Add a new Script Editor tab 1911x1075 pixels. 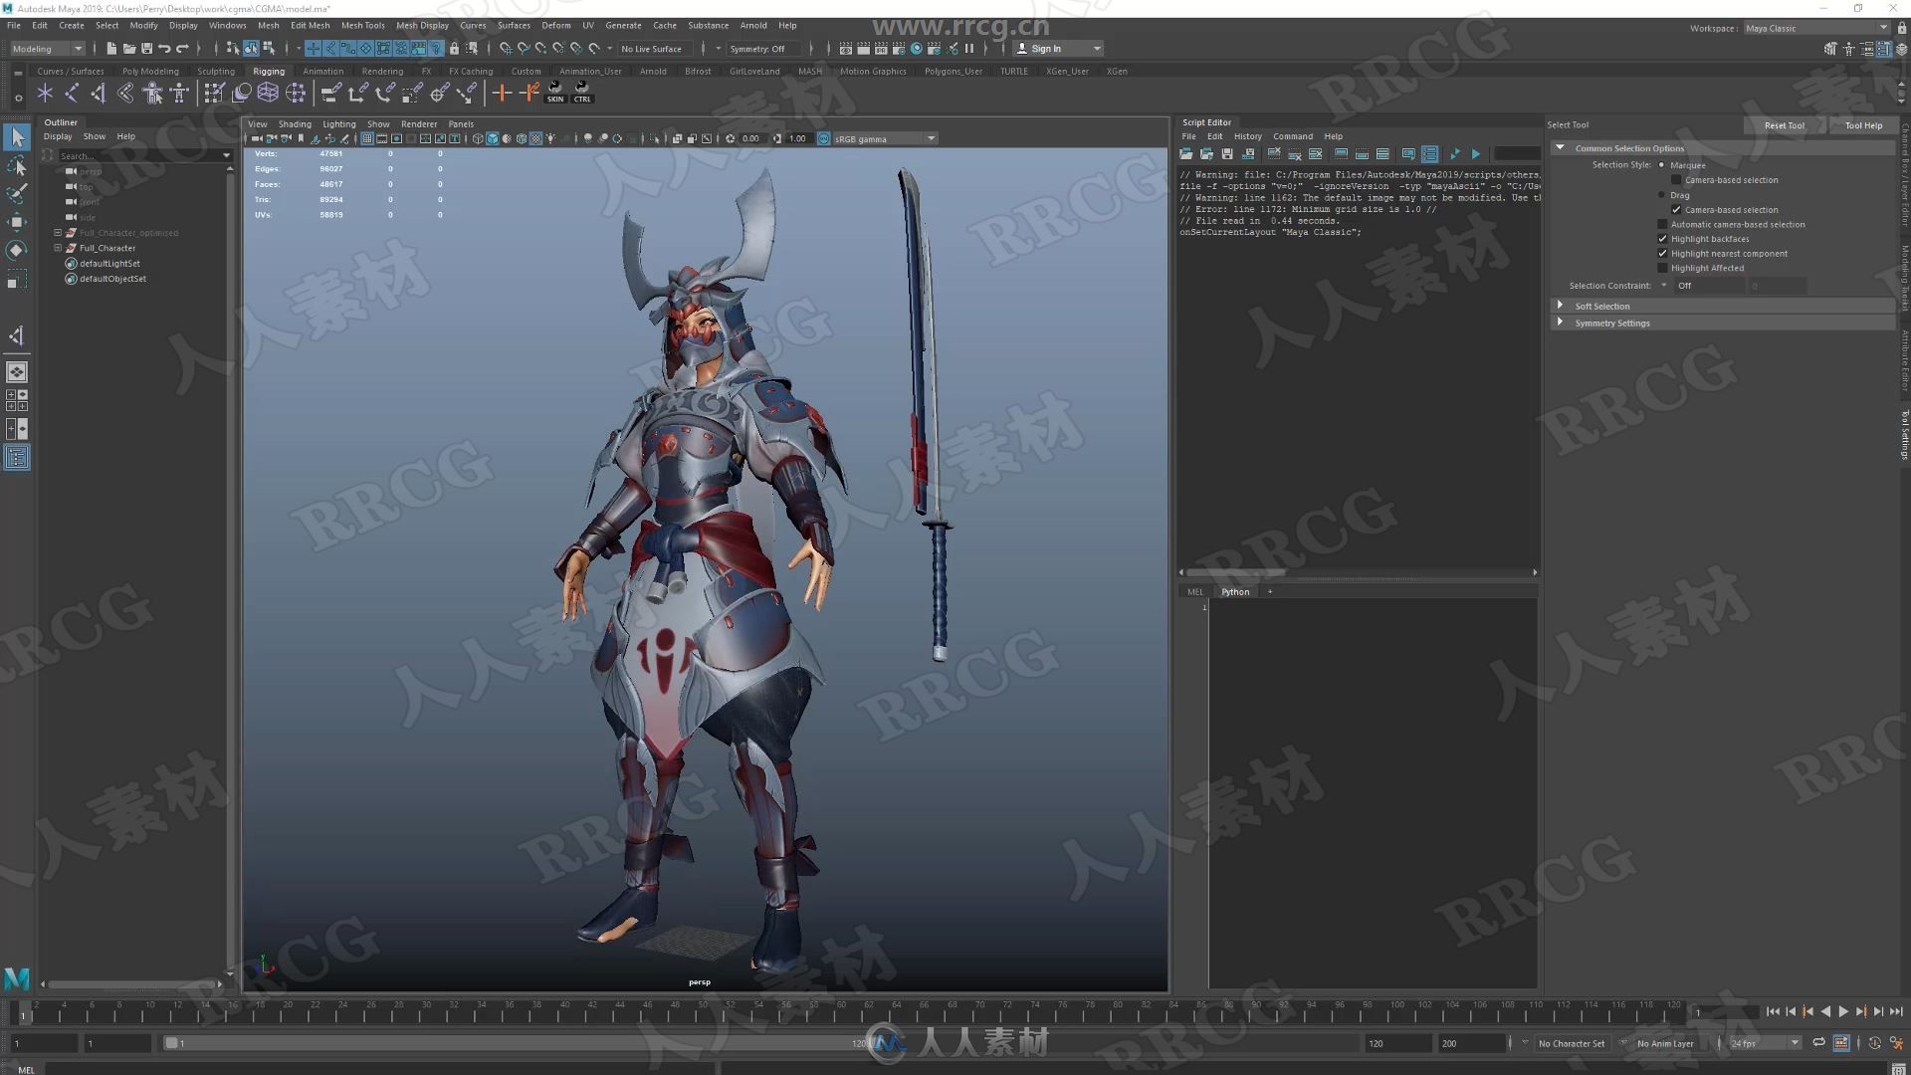coord(1270,591)
